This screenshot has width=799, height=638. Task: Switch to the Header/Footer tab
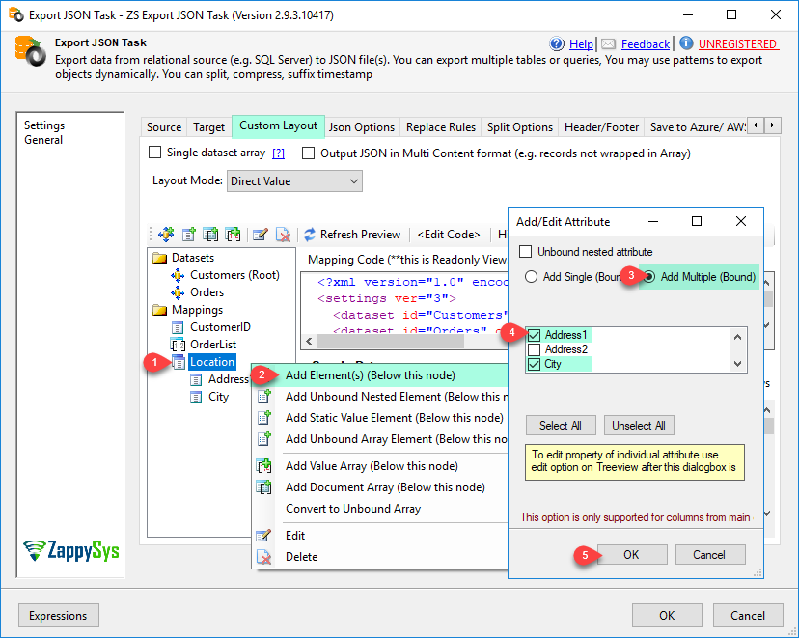point(601,127)
